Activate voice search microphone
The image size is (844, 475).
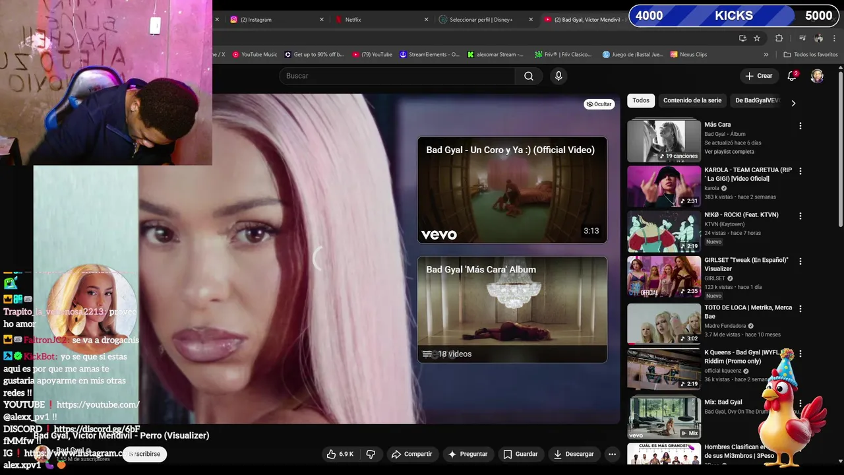558,76
